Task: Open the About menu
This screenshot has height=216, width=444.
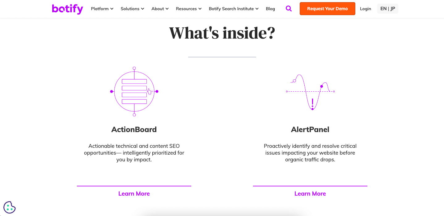Action: tap(160, 9)
